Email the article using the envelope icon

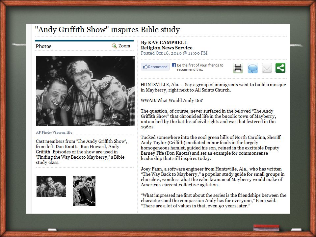tap(267, 68)
